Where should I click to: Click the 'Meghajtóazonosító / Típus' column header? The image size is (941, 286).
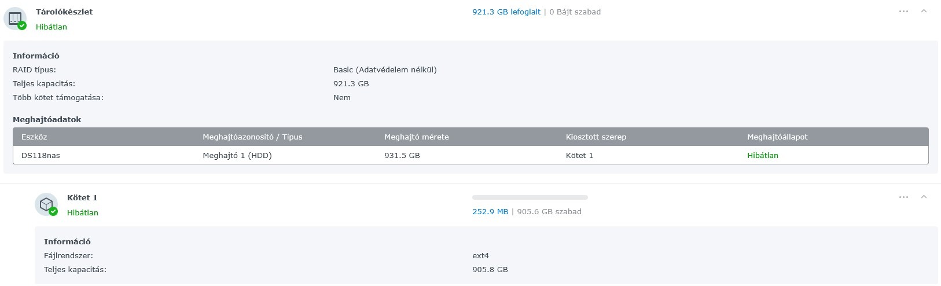pos(252,137)
